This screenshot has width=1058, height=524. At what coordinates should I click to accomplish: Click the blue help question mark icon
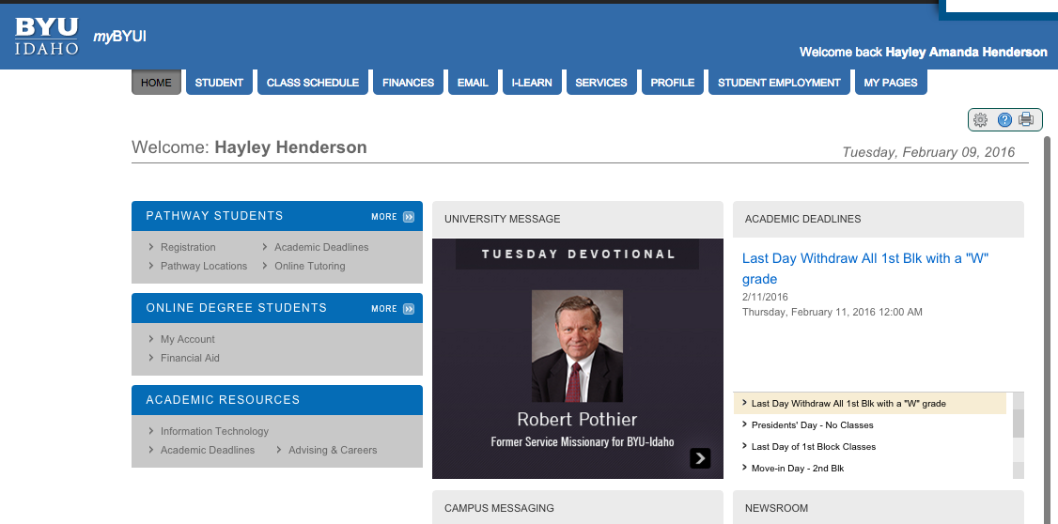tap(1004, 120)
